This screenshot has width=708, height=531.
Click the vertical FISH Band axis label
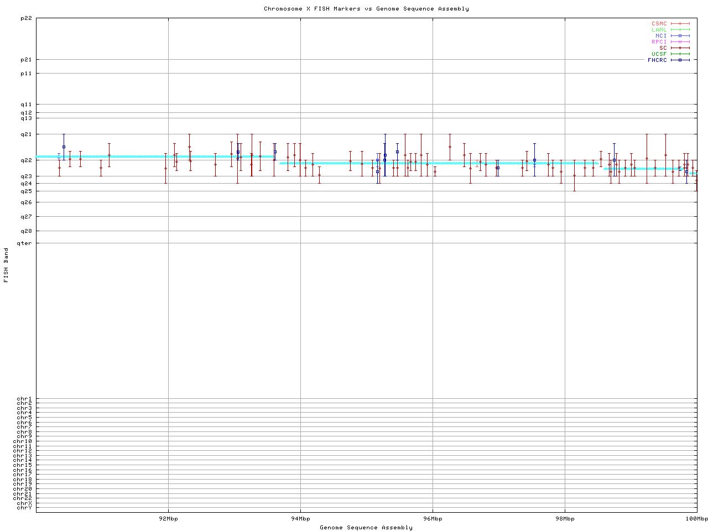coord(7,265)
